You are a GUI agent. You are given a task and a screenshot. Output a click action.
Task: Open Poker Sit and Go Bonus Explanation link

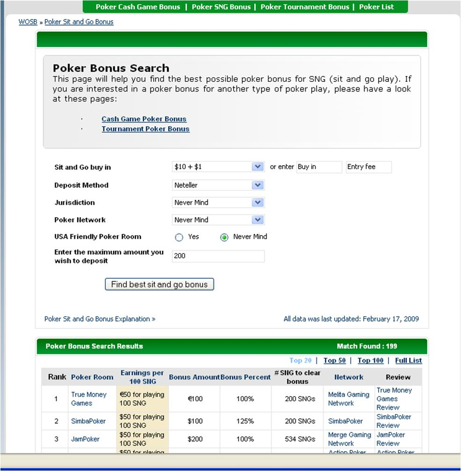click(100, 319)
